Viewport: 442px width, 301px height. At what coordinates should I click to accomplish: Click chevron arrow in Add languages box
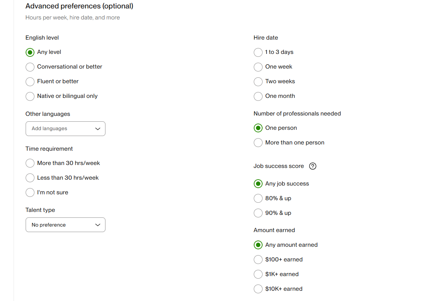97,129
